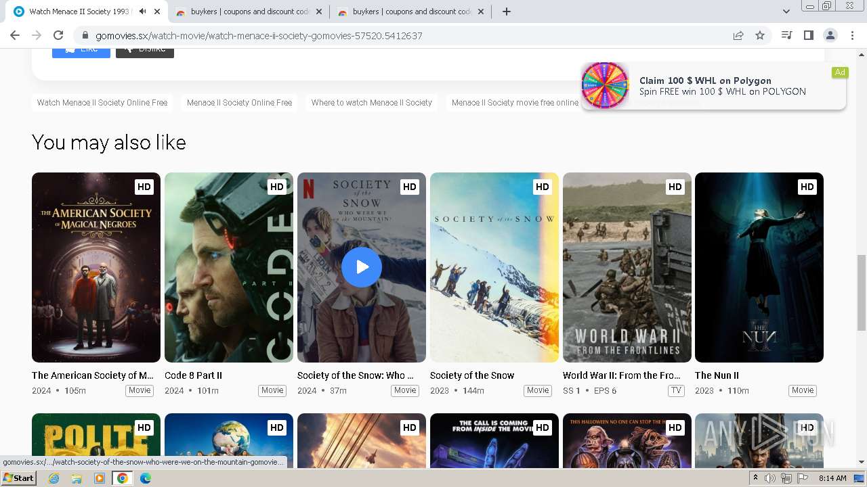Image resolution: width=867 pixels, height=487 pixels.
Task: Open a new browser tab
Action: (x=507, y=11)
